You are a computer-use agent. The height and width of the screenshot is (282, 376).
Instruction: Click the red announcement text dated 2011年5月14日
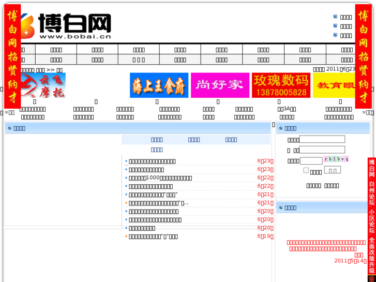(x=326, y=251)
